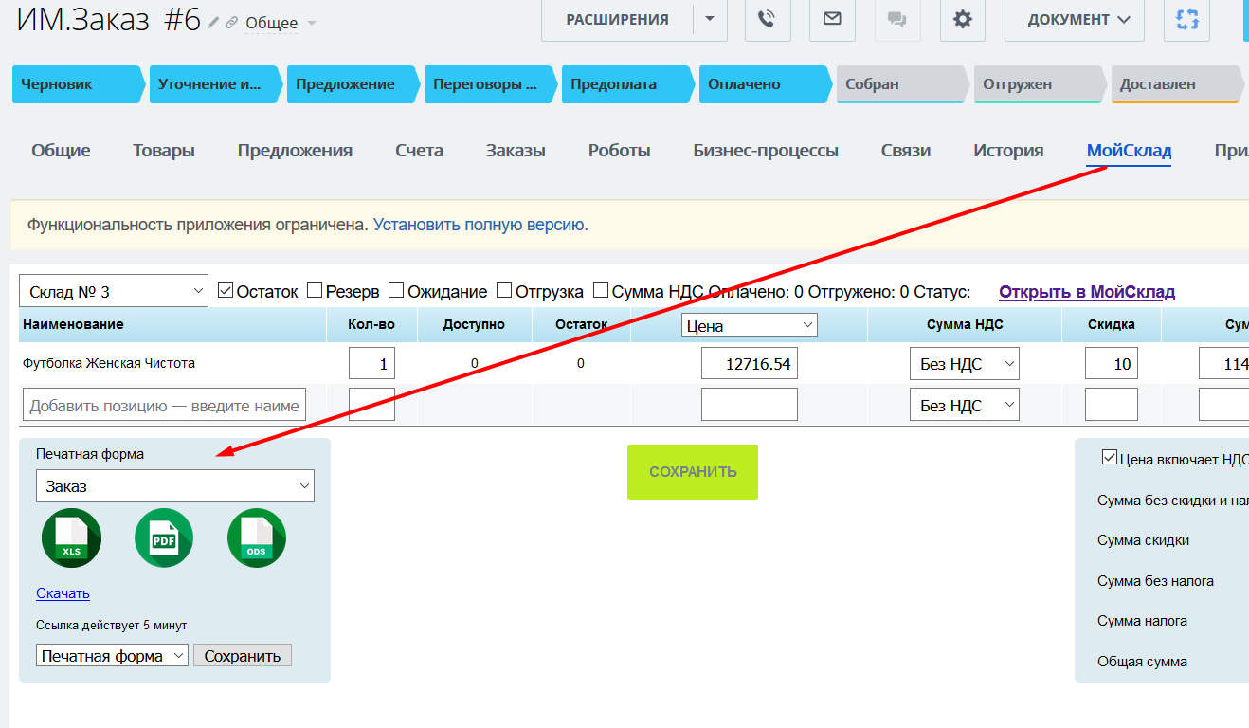
Task: Click the PDF export icon
Action: (x=164, y=537)
